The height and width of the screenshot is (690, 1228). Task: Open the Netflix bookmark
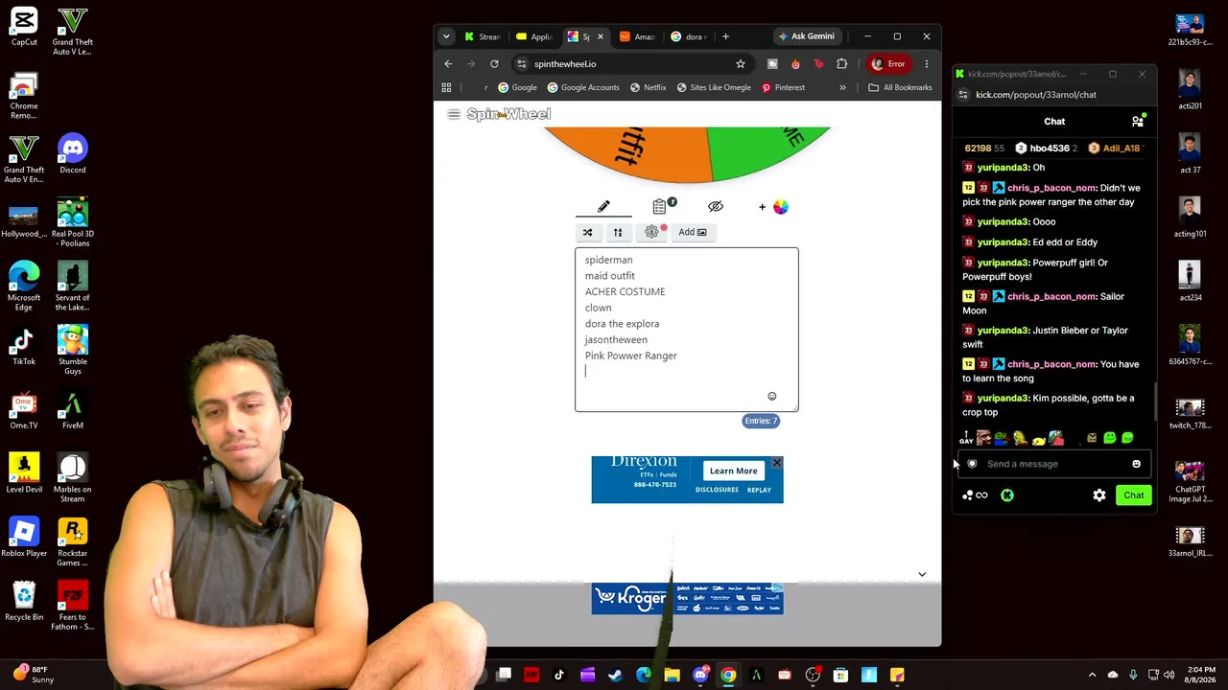[648, 87]
